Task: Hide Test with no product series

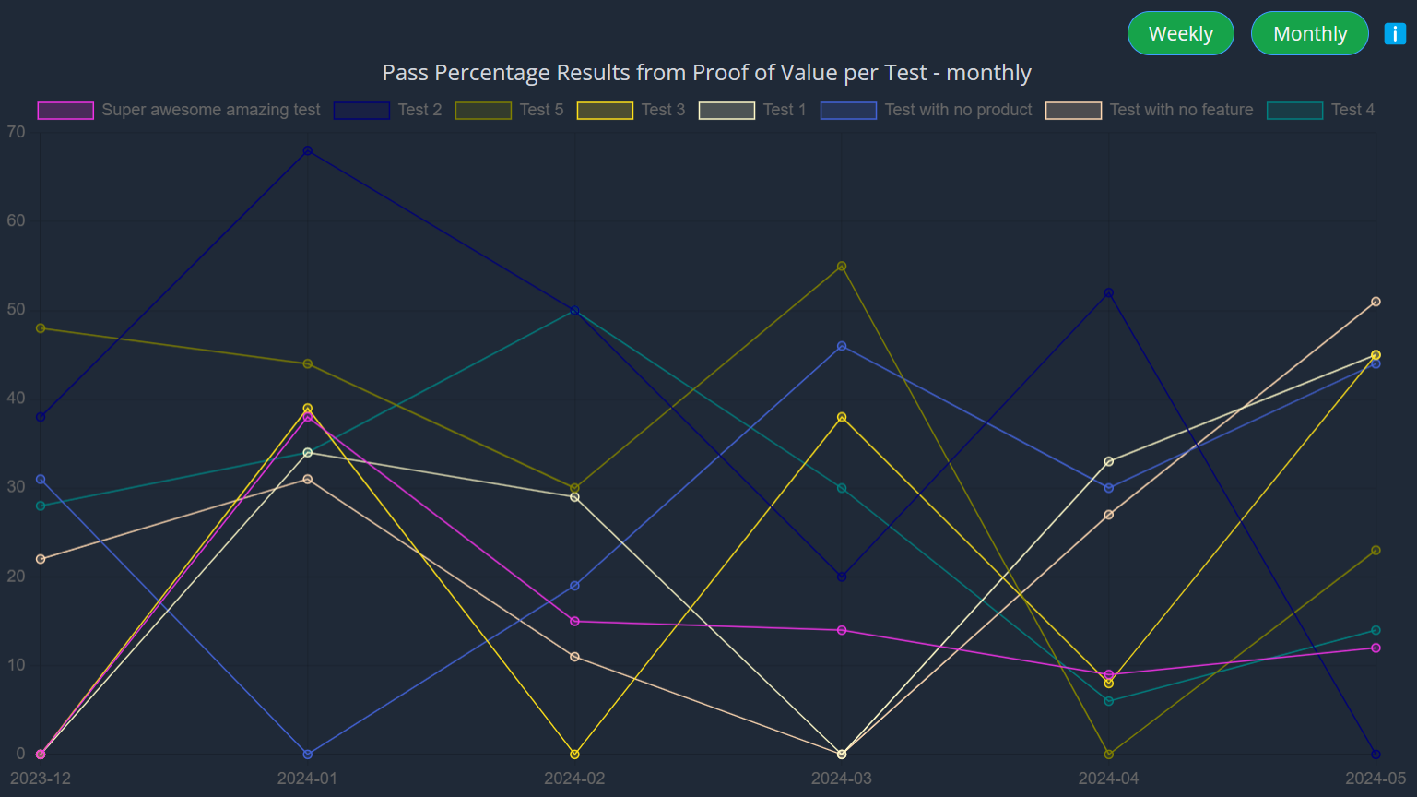Action: pyautogui.click(x=848, y=111)
